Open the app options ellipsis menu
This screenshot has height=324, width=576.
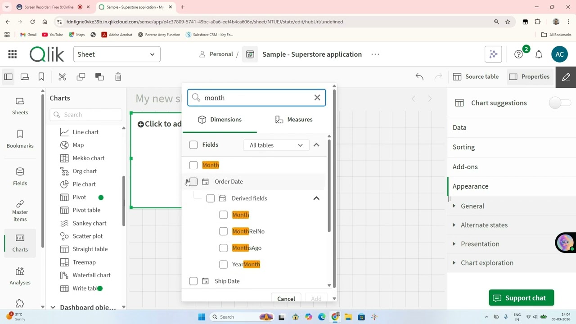click(375, 54)
